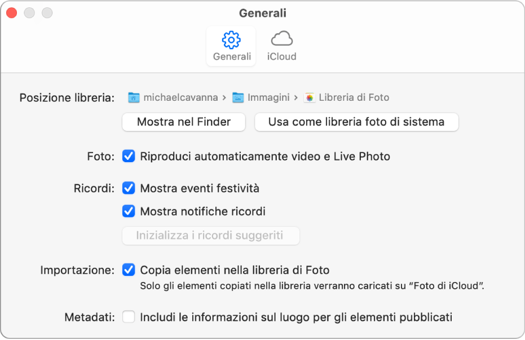Click the yellow minimize button

coord(29,12)
